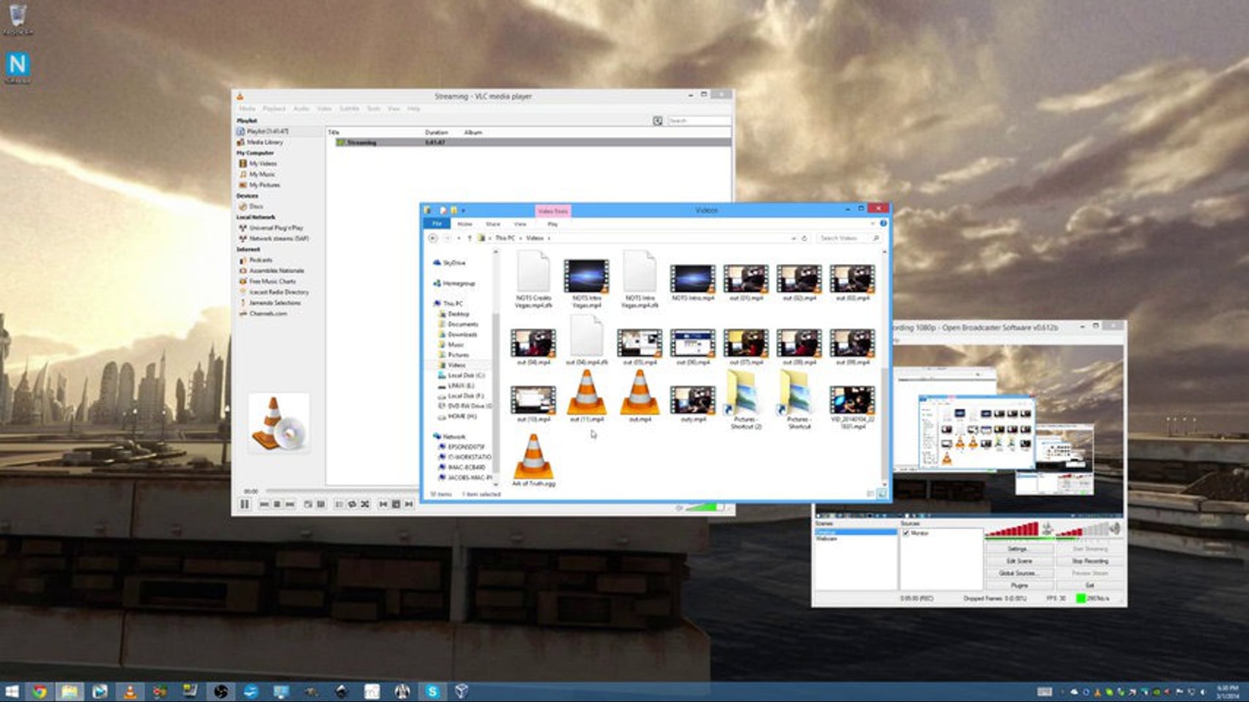Open Icecast Radio Directory in VLC
Screen dimensions: 1249x702
[x=274, y=292]
